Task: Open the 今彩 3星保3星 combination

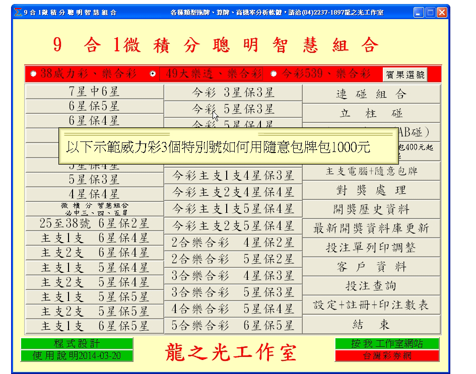Action: (x=233, y=93)
